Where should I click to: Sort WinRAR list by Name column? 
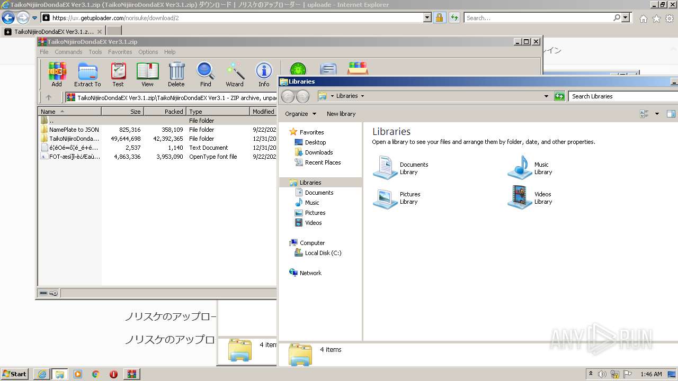pos(70,112)
